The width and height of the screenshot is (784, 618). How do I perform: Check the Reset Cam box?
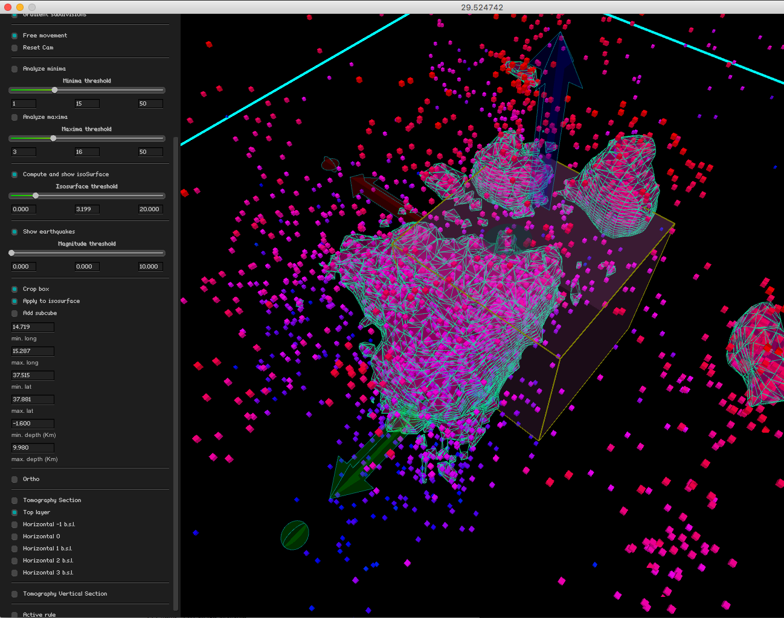(14, 48)
